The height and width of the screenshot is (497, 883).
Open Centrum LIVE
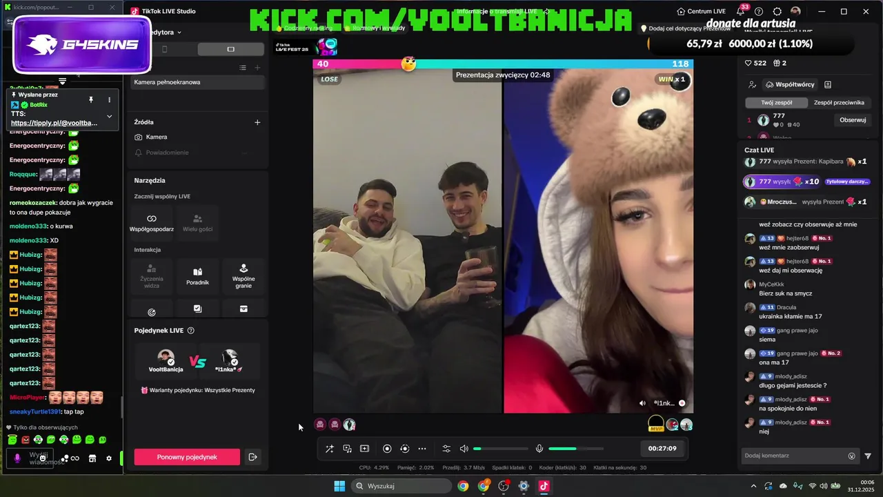click(x=701, y=12)
